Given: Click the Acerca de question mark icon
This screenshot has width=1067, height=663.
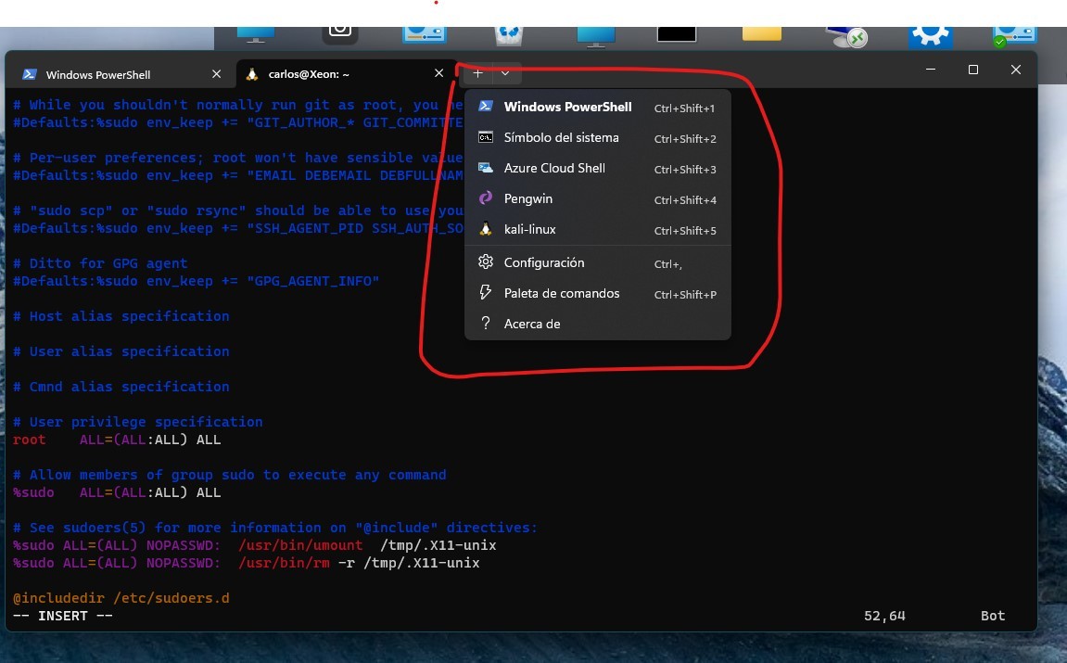Looking at the screenshot, I should (485, 324).
